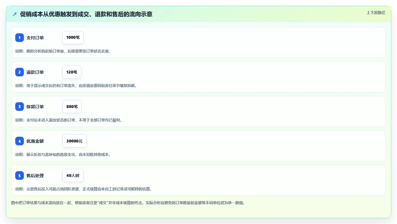This screenshot has height=224, width=397.
Task: Click the 30000元 value chip
Action: click(74, 141)
